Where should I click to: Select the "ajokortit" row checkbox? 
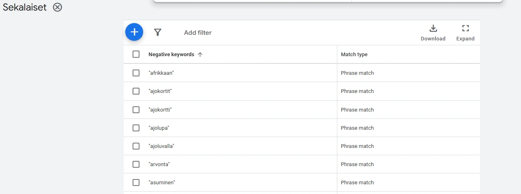pos(136,91)
